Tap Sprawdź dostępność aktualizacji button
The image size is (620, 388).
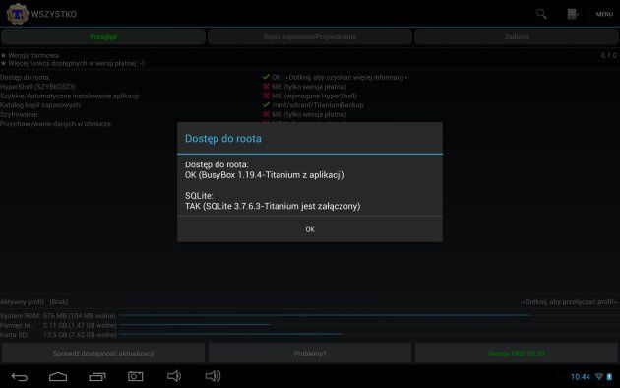click(x=103, y=354)
